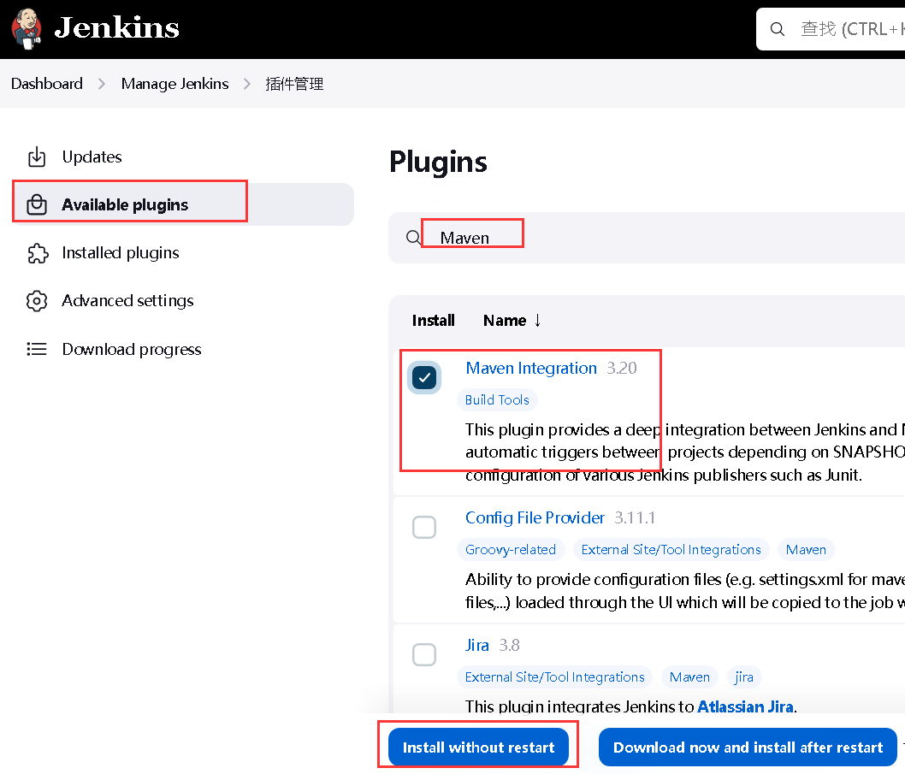Click the Download progress list icon
Image resolution: width=905 pixels, height=774 pixels.
click(x=37, y=349)
